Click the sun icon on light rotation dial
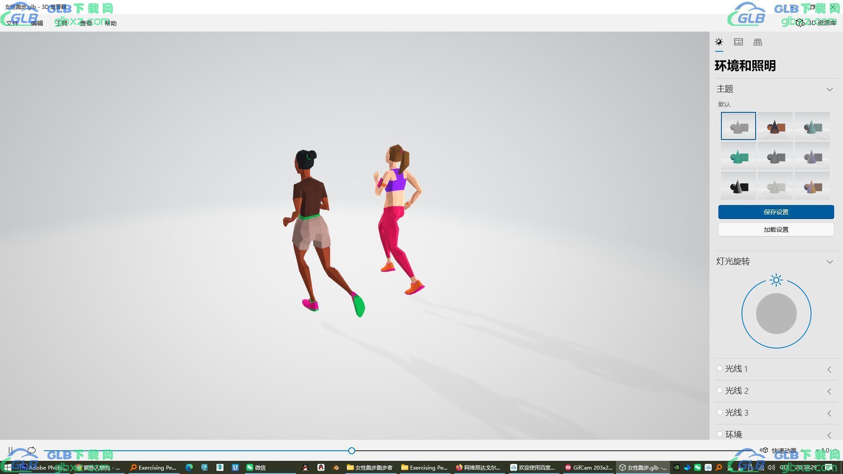Image resolution: width=843 pixels, height=474 pixels. click(776, 280)
